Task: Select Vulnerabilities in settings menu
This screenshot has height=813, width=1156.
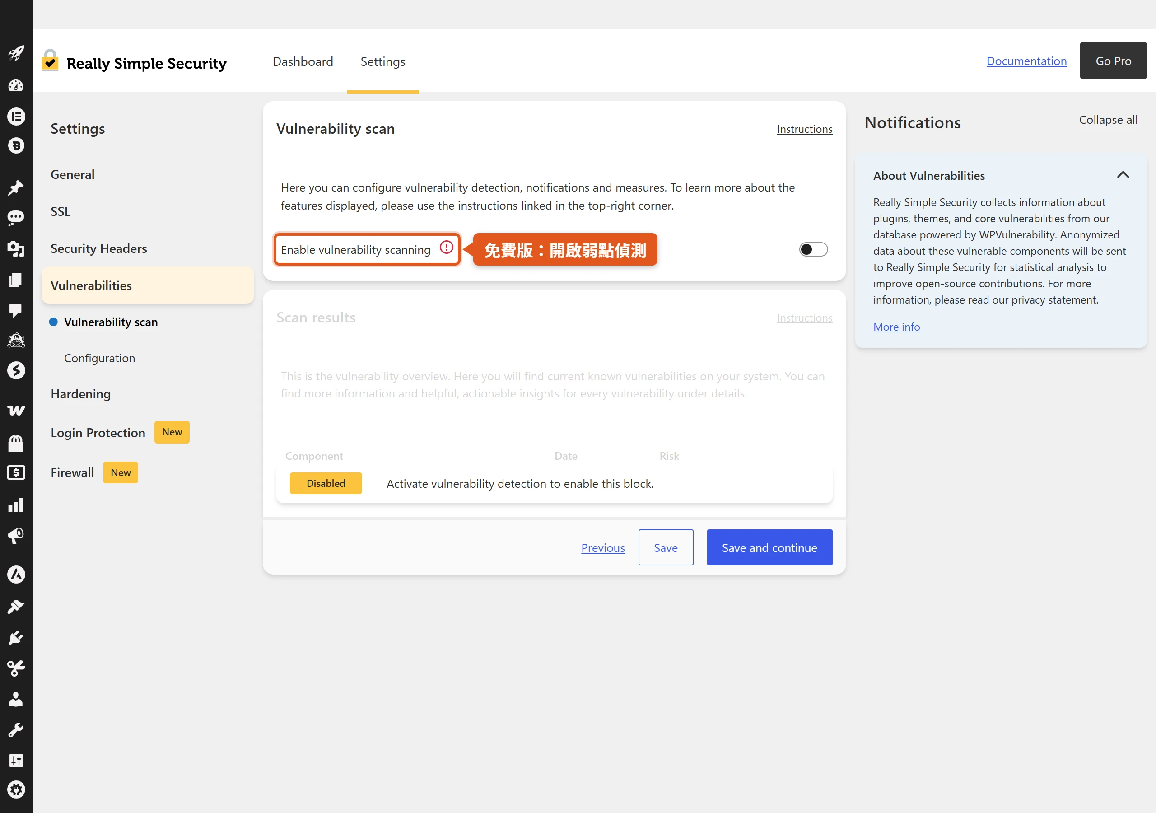Action: click(147, 285)
